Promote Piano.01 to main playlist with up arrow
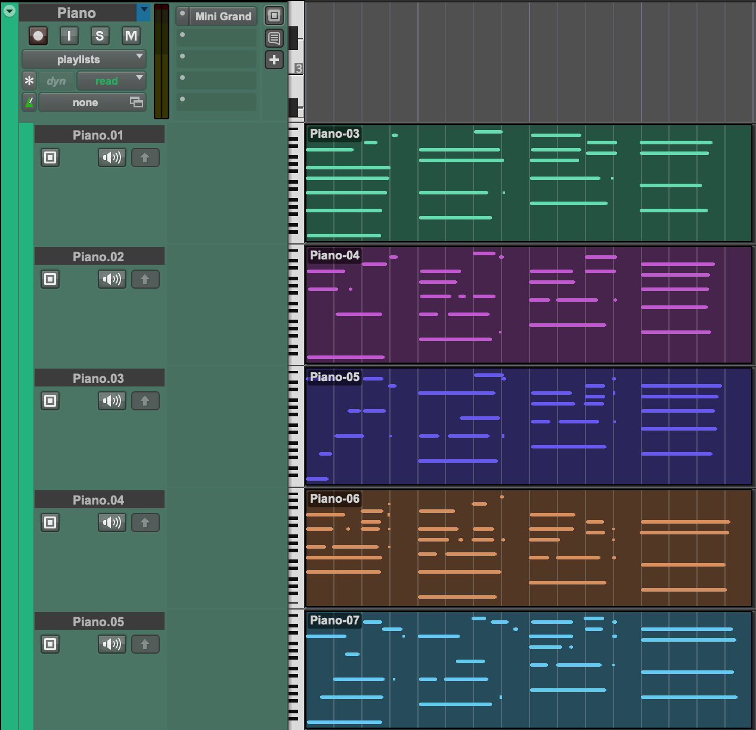The width and height of the screenshot is (756, 730). 145,157
